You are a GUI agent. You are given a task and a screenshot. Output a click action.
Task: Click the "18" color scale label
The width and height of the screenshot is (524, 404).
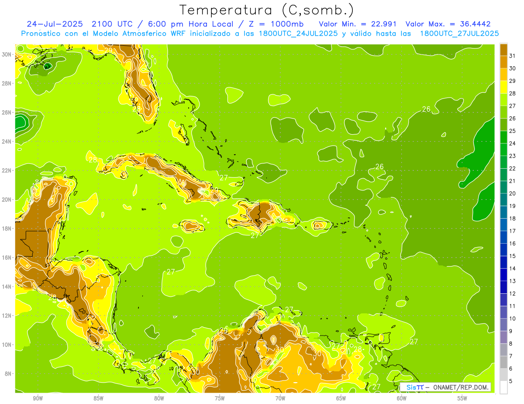(512, 218)
